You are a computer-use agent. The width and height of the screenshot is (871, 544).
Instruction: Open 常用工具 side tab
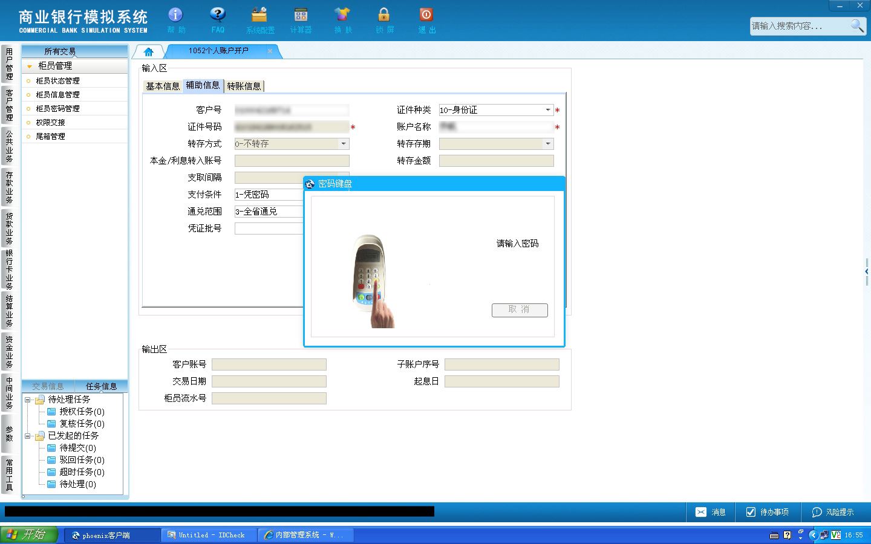click(9, 474)
